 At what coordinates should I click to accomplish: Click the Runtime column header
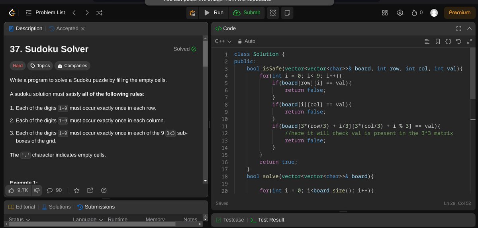[118, 220]
